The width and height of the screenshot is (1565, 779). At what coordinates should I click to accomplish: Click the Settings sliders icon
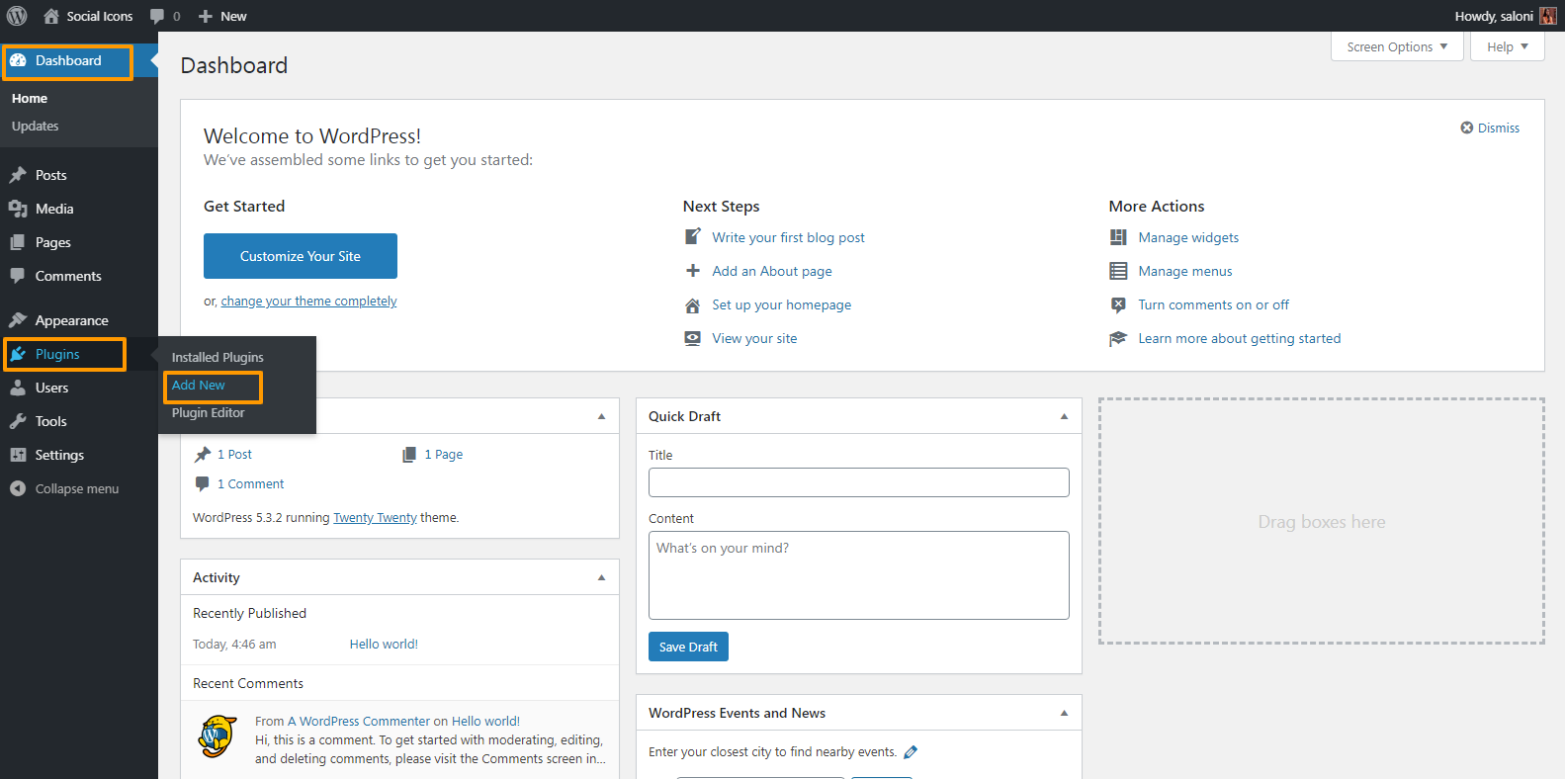pyautogui.click(x=18, y=455)
